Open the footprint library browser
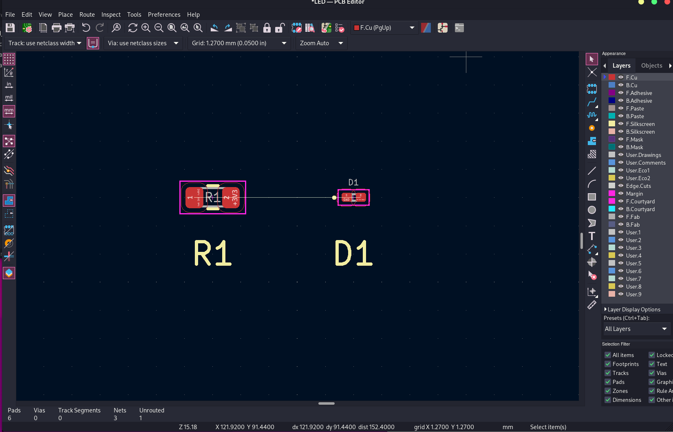This screenshot has width=673, height=432. click(x=310, y=28)
